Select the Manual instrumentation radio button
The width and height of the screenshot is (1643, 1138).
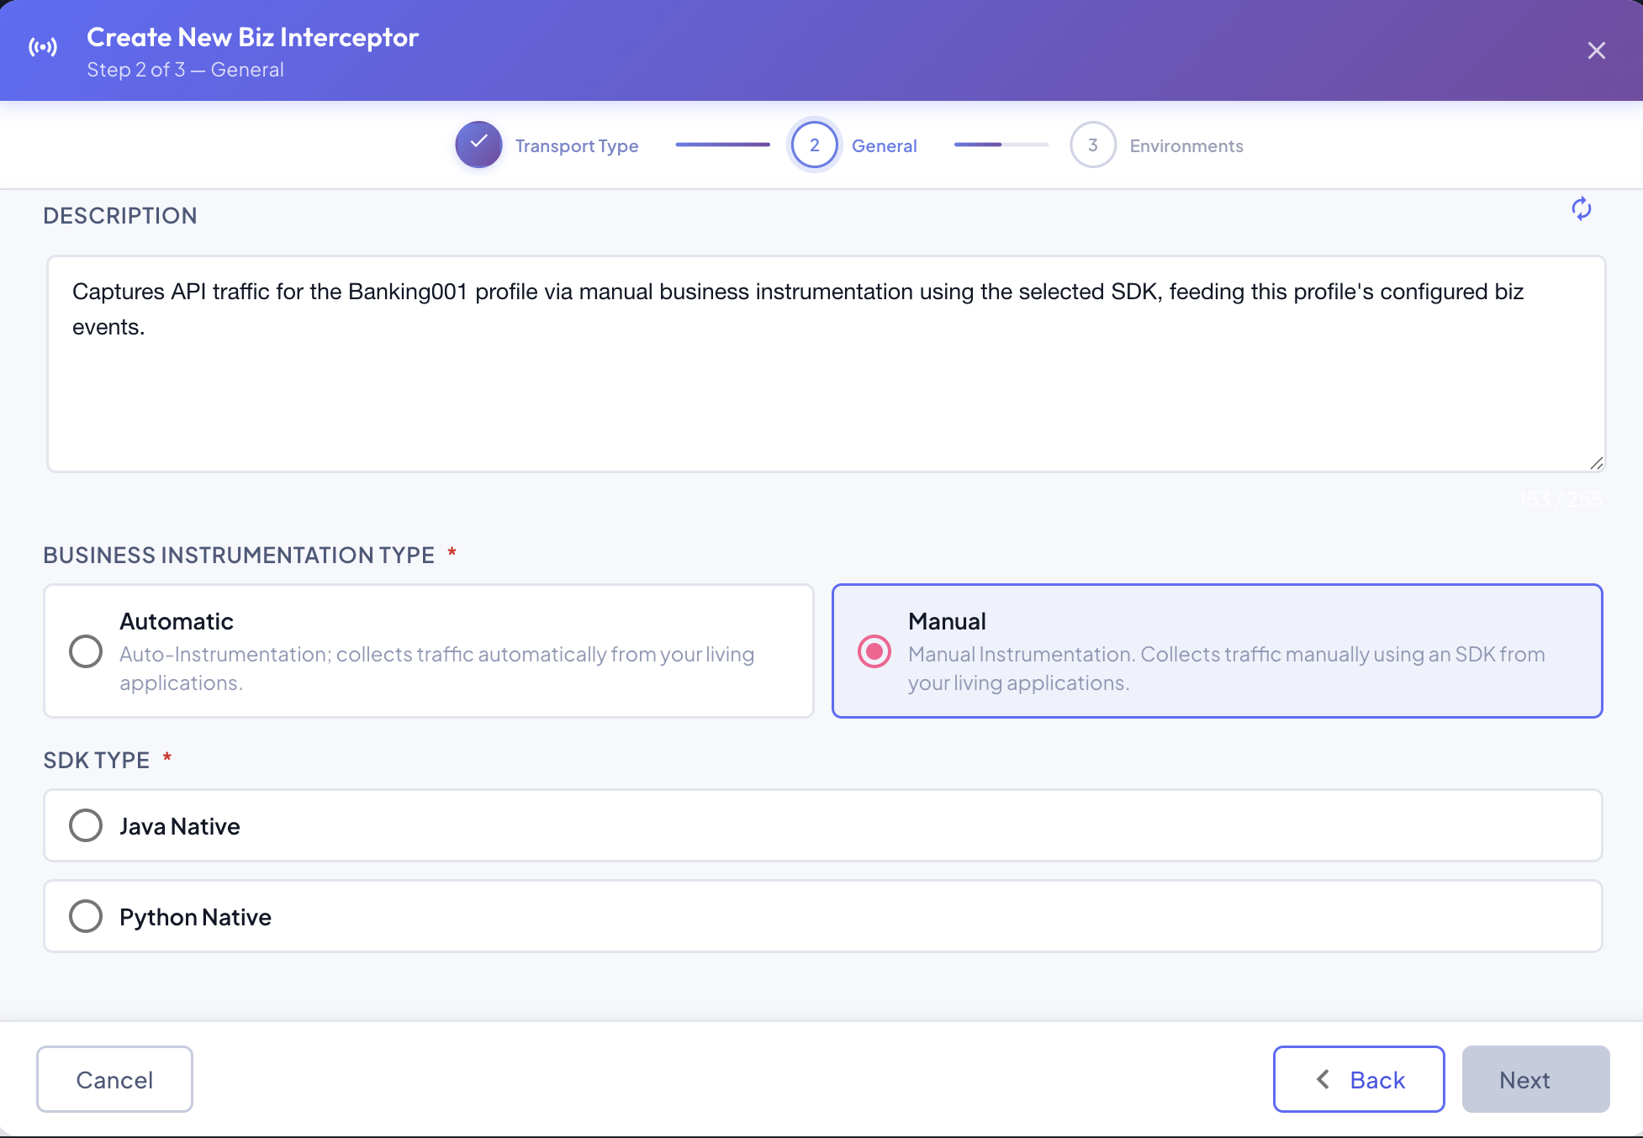(874, 651)
